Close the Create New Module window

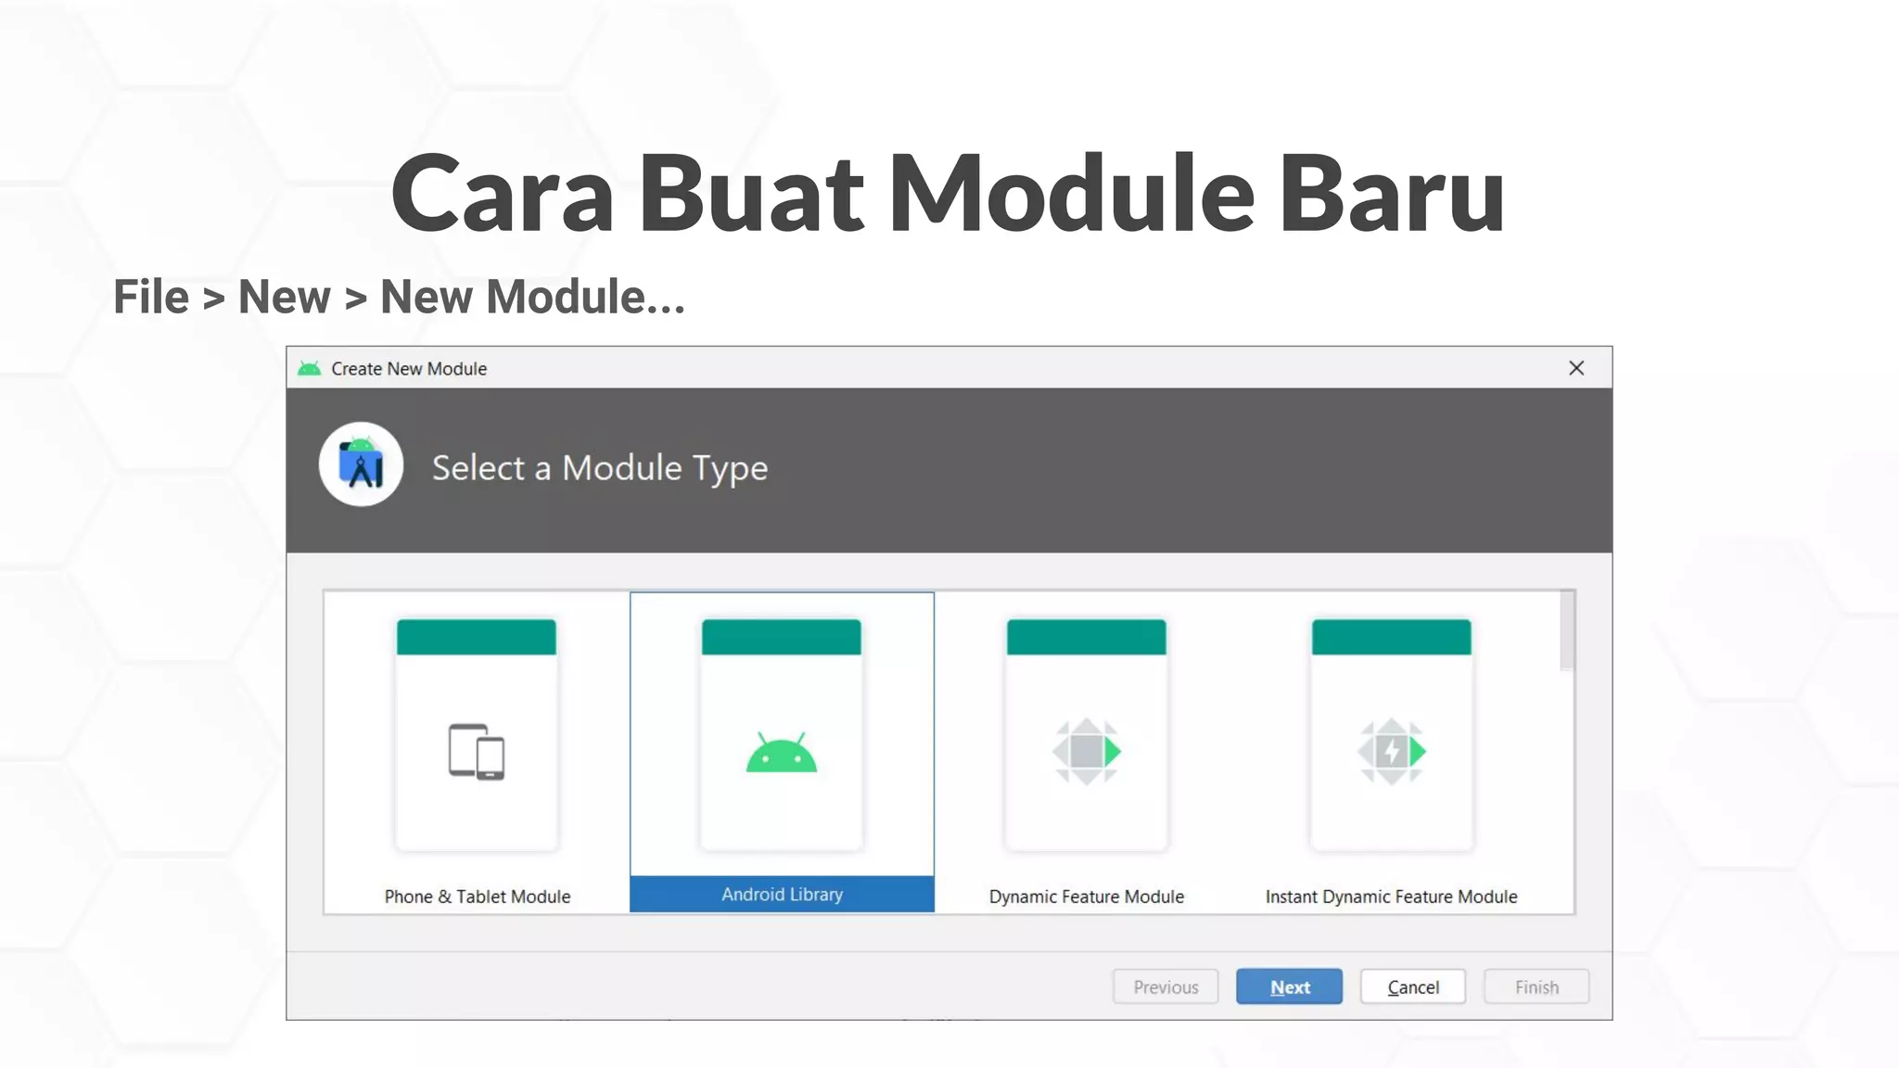click(1576, 368)
